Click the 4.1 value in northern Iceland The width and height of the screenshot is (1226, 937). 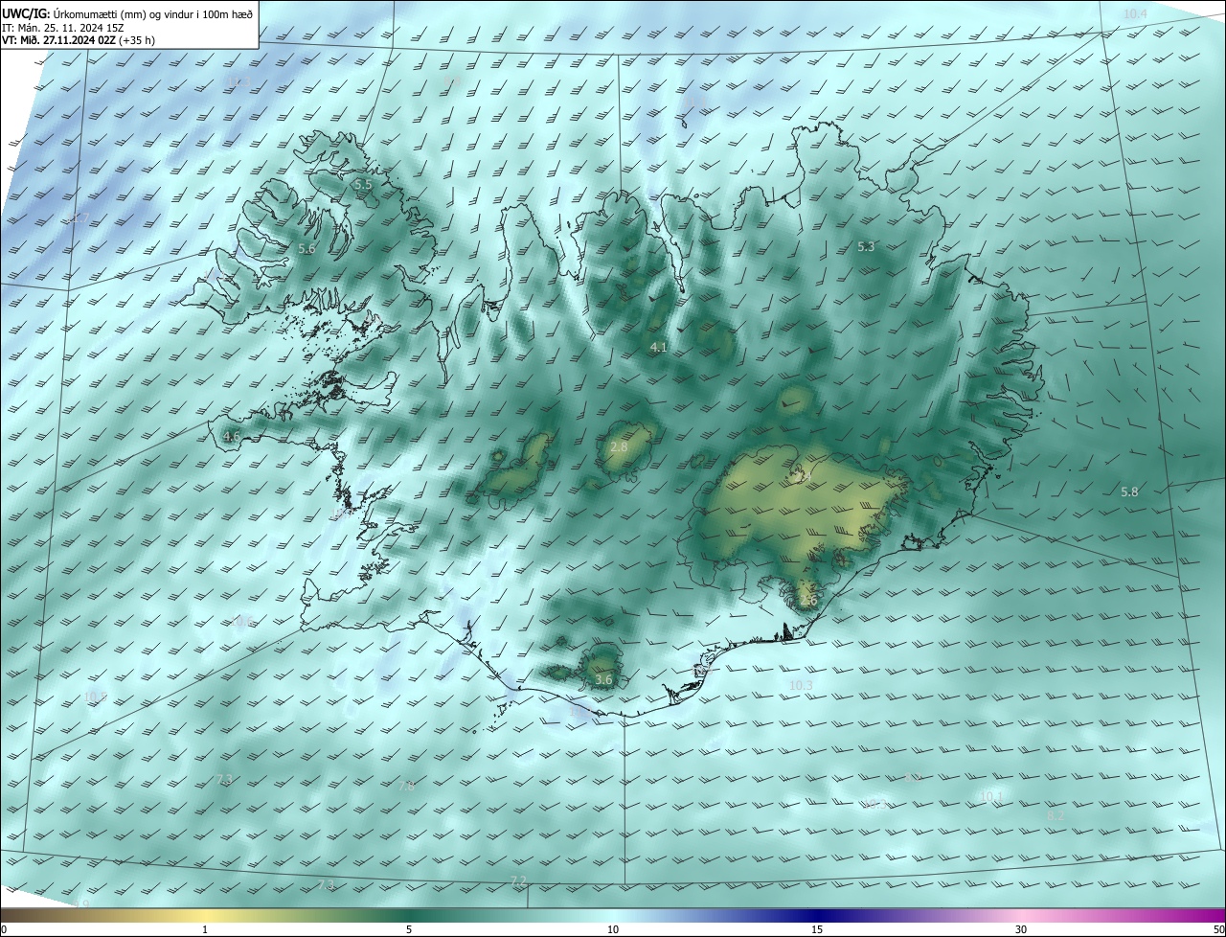(658, 347)
